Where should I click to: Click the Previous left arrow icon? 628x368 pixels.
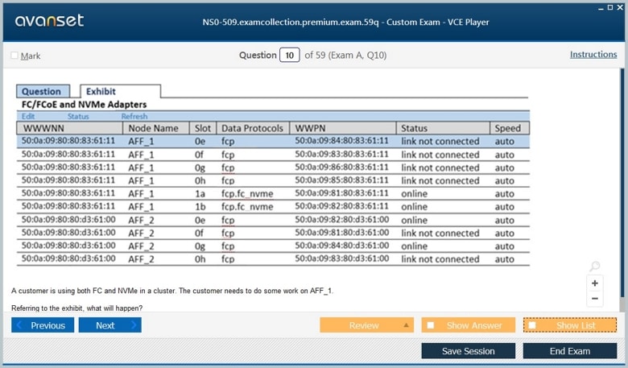pyautogui.click(x=19, y=325)
